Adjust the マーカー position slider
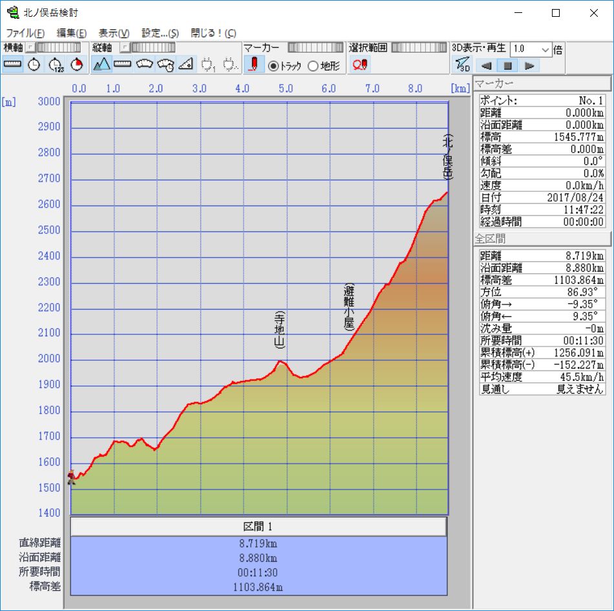The height and width of the screenshot is (611, 614). click(x=315, y=48)
